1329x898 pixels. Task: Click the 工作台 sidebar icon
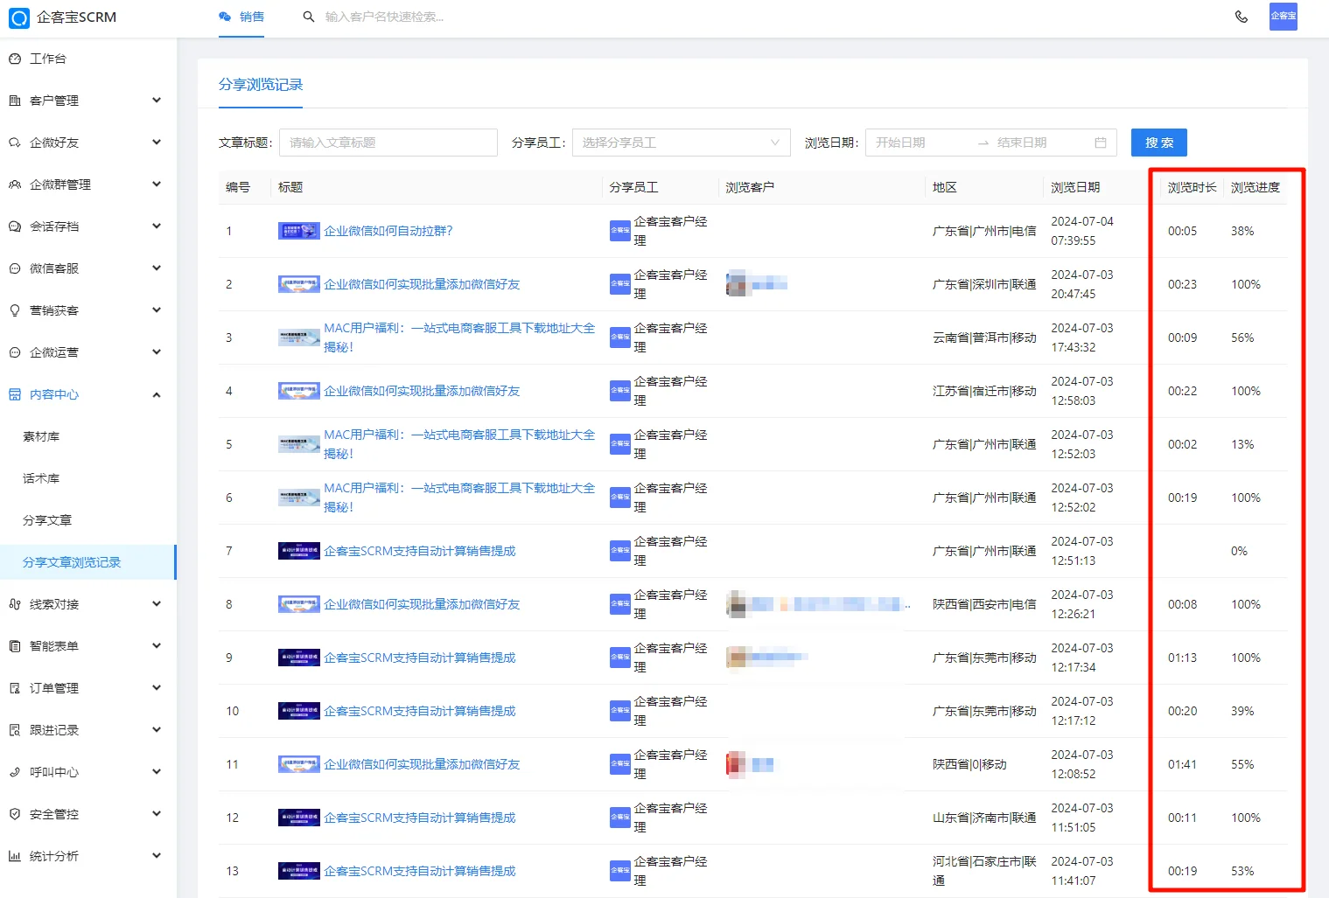[15, 59]
